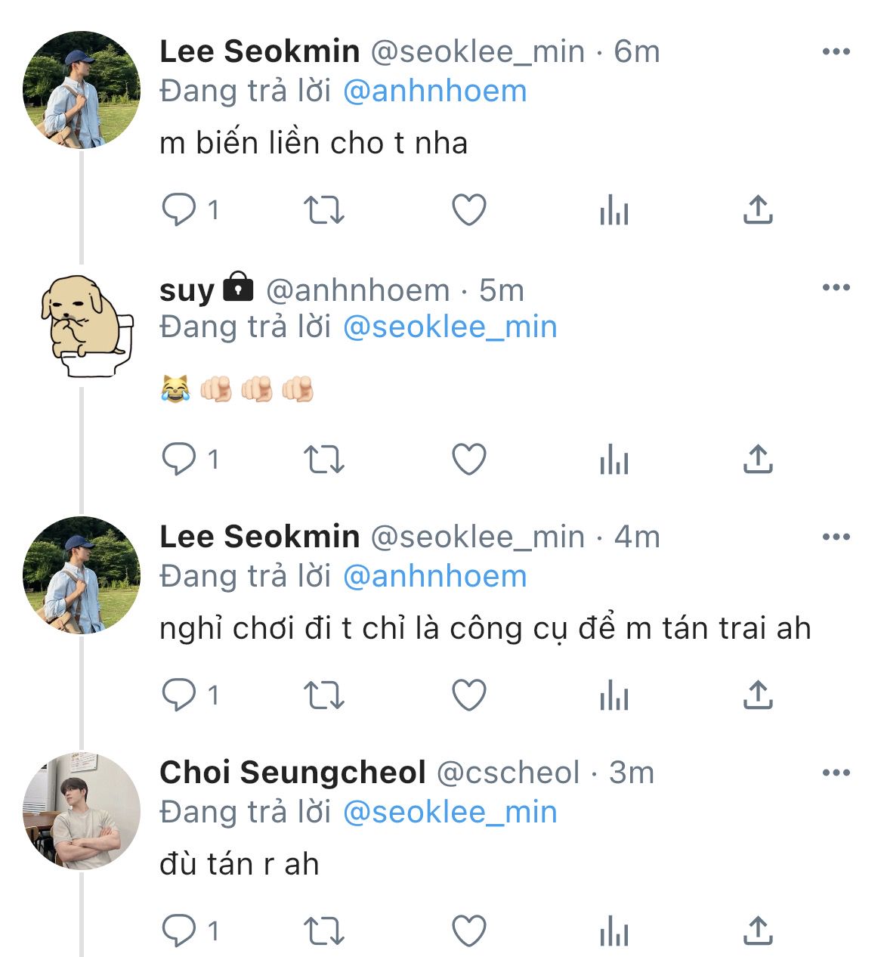Open @seoklee_min mention in Choi Seungcheol's reply

coord(450,813)
